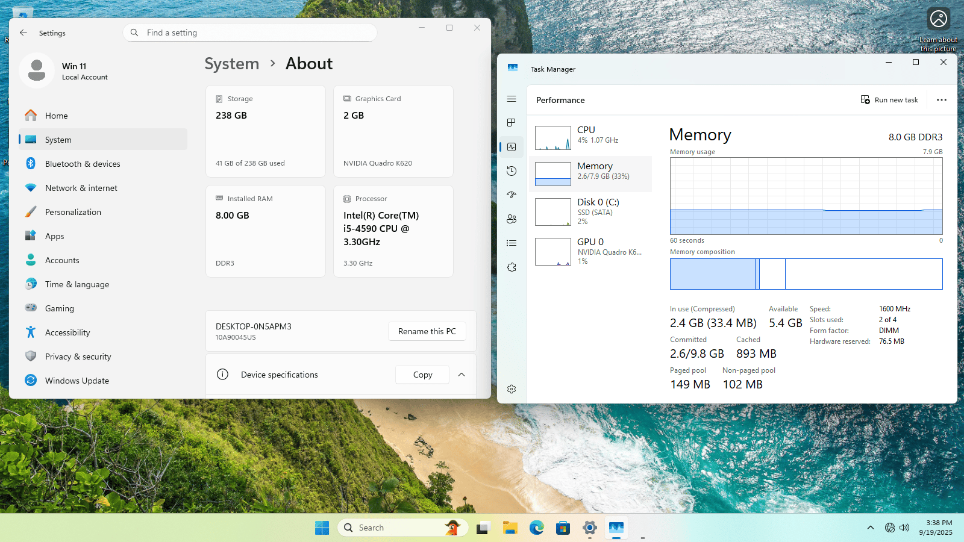Open the three-dot more options menu

tap(941, 100)
